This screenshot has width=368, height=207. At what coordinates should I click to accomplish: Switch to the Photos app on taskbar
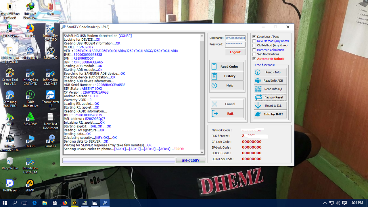[x=95, y=203]
